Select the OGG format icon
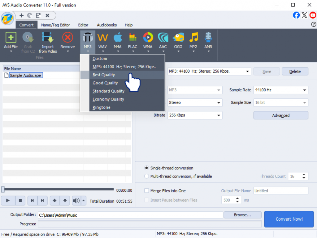Image resolution: width=317 pixels, height=238 pixels. tap(178, 38)
